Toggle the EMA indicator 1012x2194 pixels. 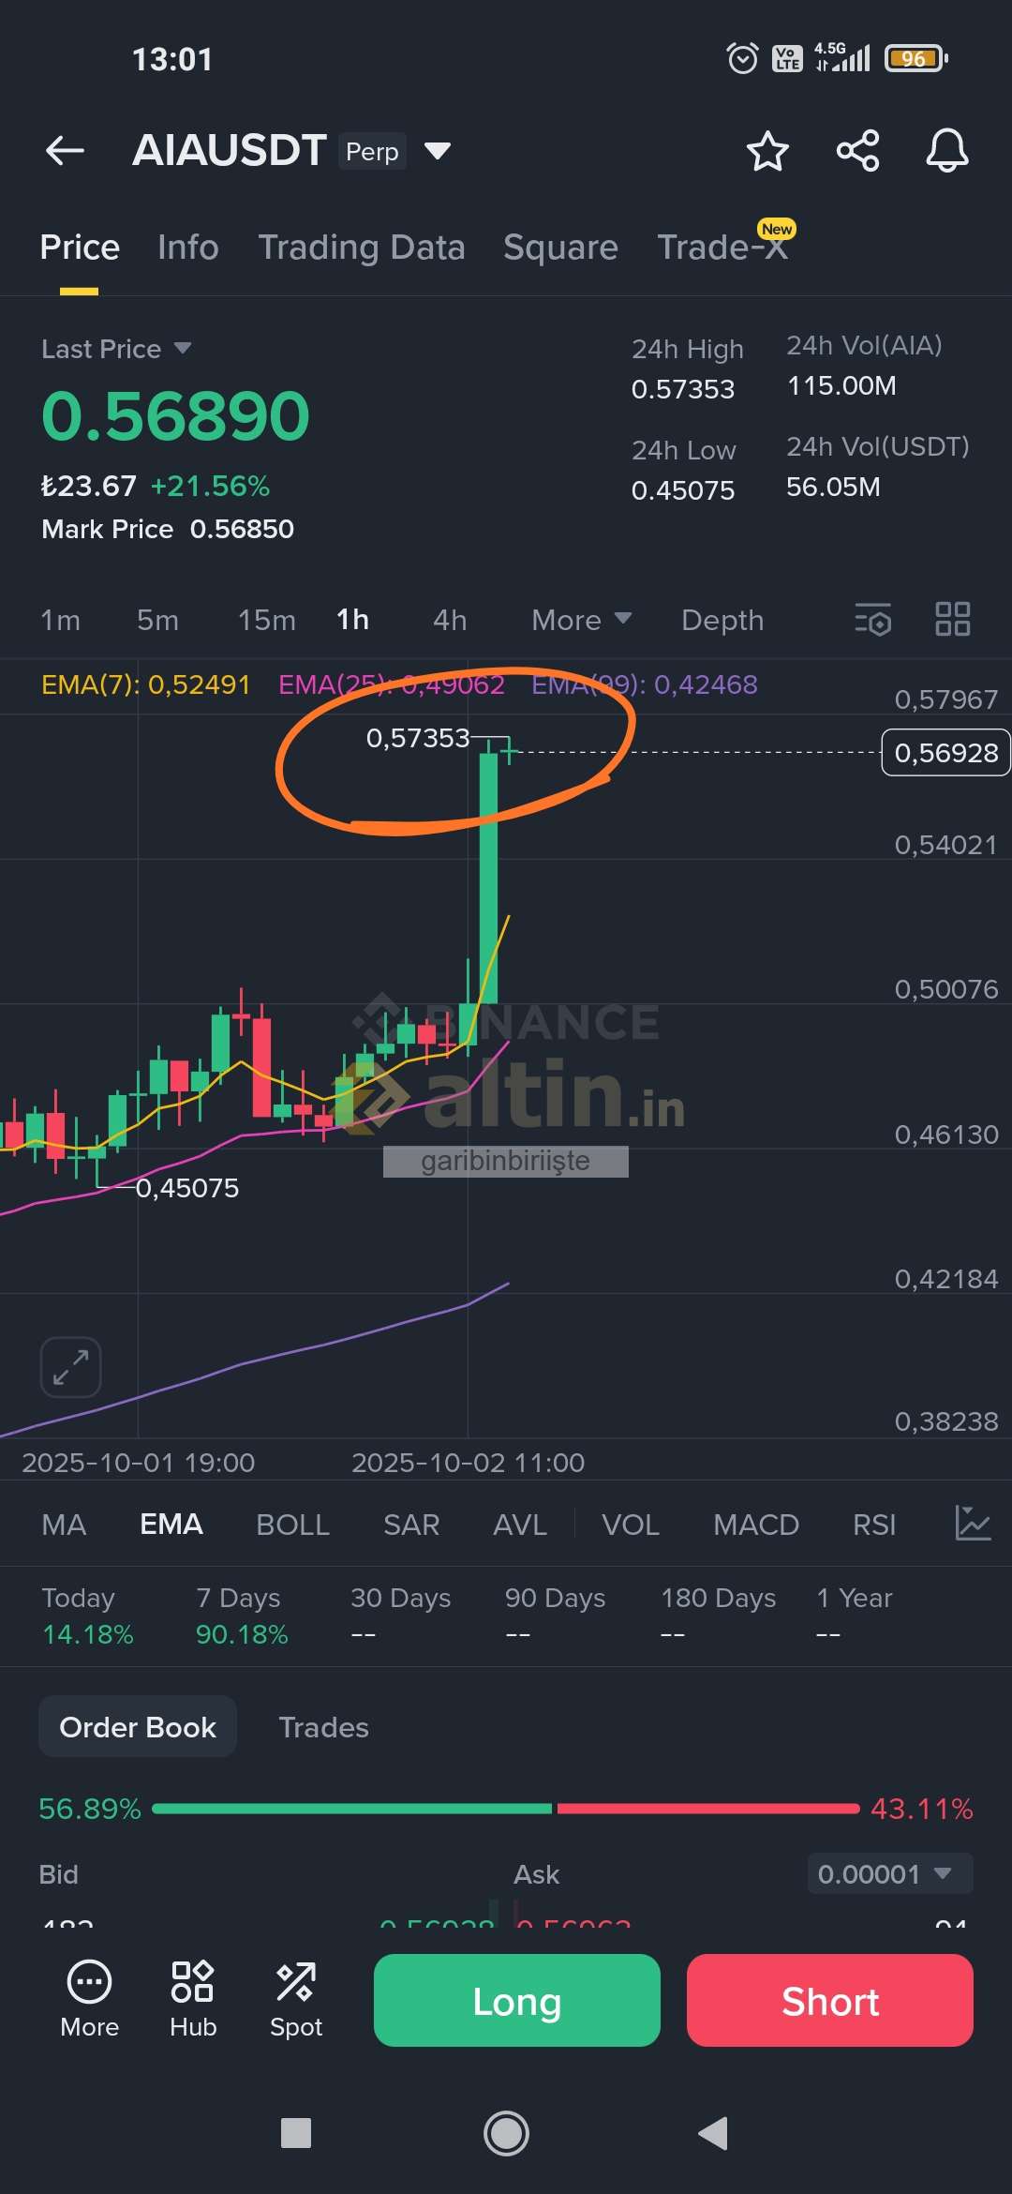171,1525
